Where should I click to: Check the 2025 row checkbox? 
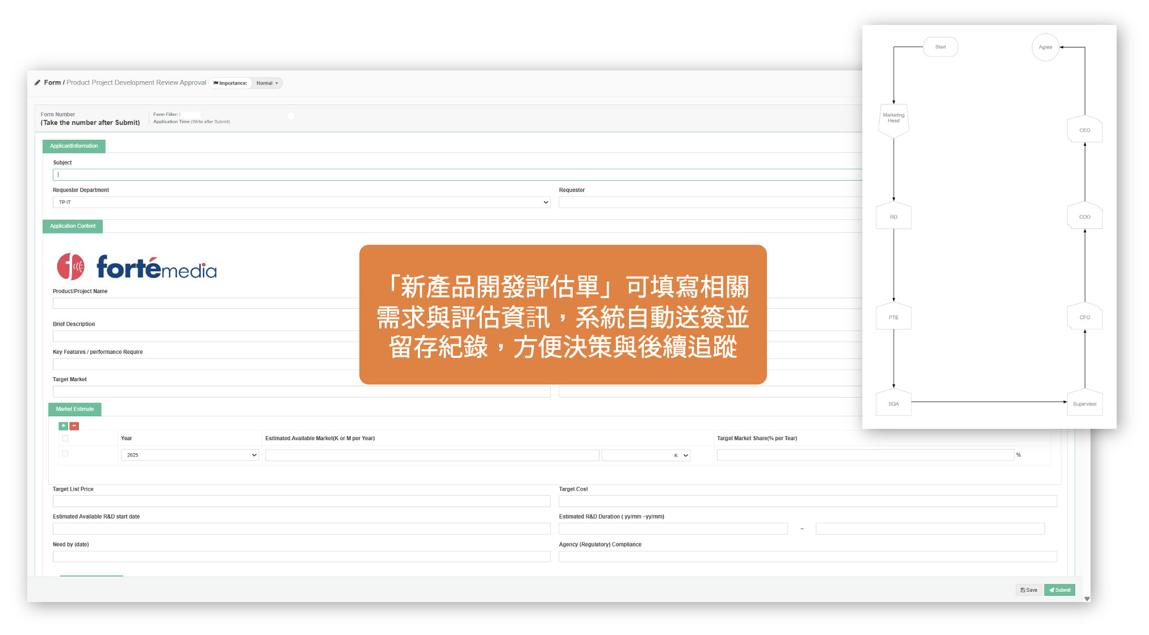point(65,454)
